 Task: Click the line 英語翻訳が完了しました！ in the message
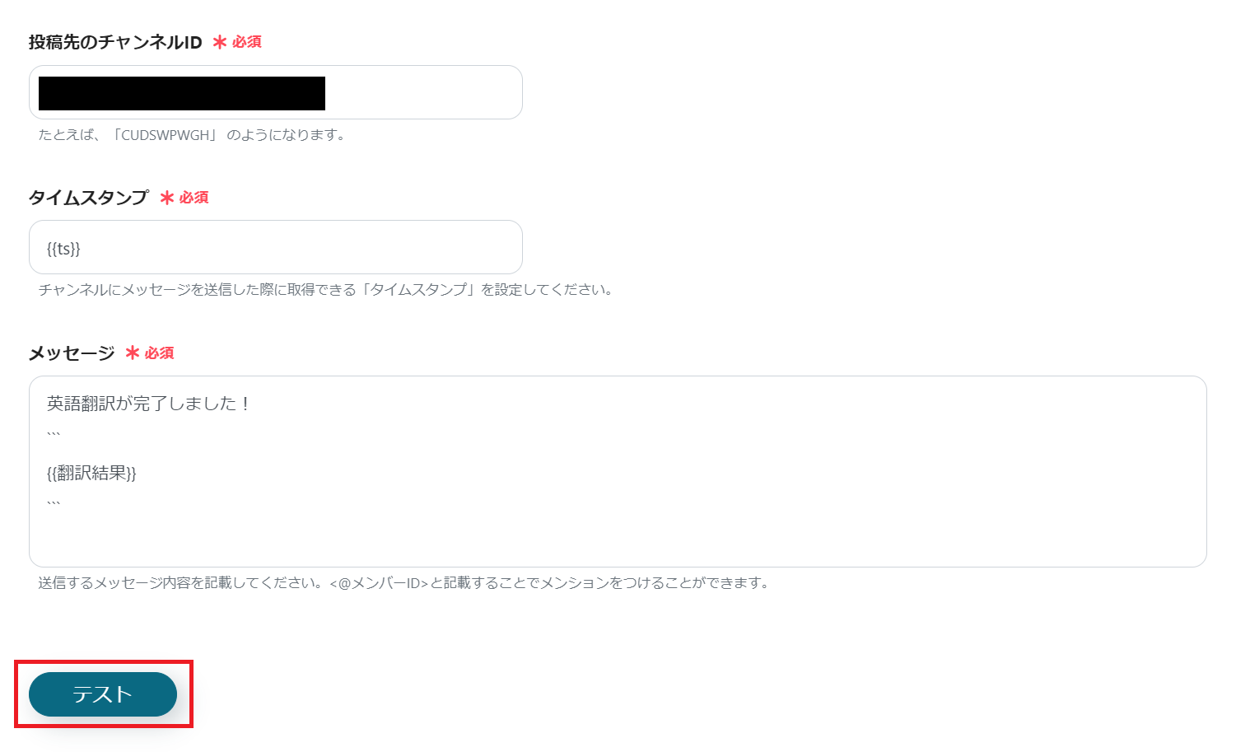[x=148, y=404]
